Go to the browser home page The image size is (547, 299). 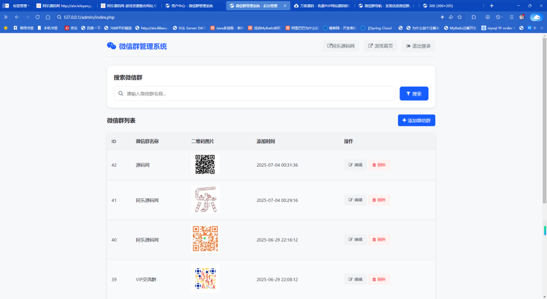pos(48,17)
